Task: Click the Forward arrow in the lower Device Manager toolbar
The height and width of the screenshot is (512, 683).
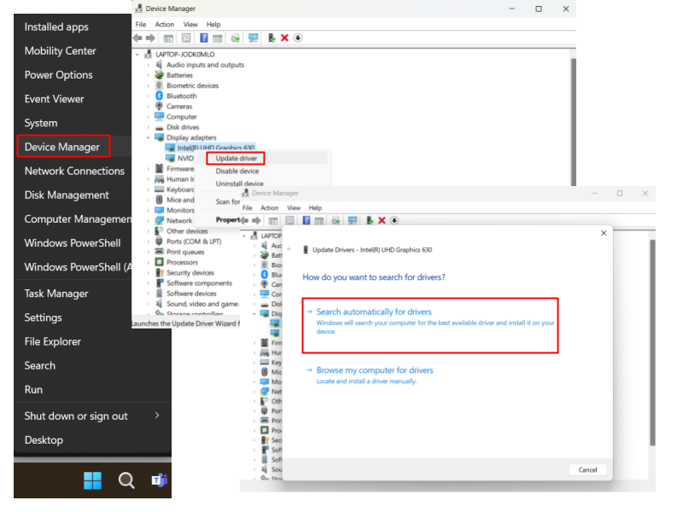Action: point(256,220)
